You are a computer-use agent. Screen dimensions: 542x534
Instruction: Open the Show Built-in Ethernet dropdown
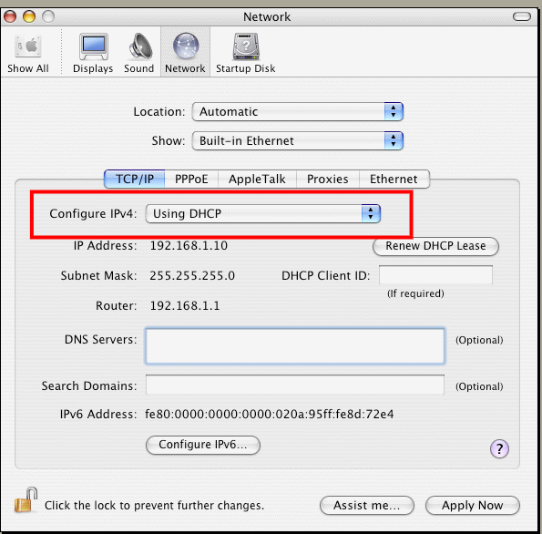(298, 140)
